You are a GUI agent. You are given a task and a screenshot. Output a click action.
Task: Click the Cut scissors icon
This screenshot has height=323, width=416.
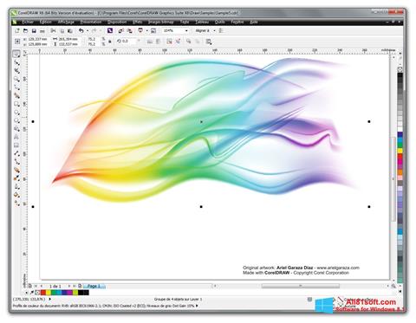(x=53, y=31)
